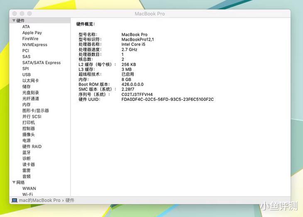The width and height of the screenshot is (303, 217).
Task: Select Wi-Fi under 网络
Action: click(28, 194)
